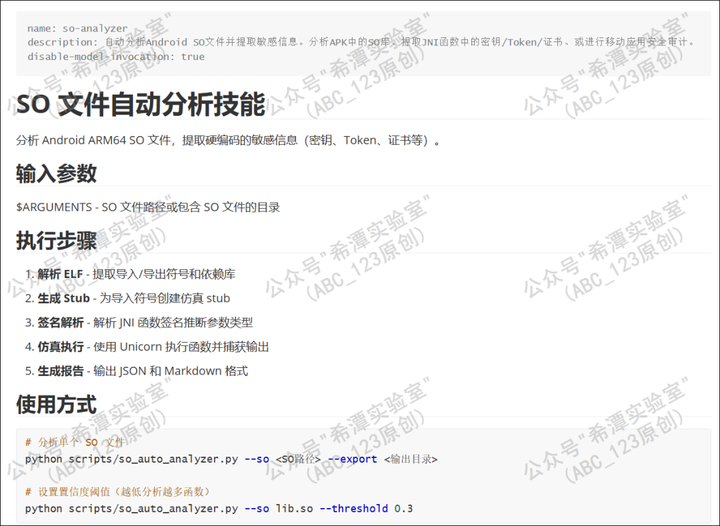Screen dimensions: 720x526
Task: Select the 仿真执行 Unicorn list item
Action: pos(147,347)
